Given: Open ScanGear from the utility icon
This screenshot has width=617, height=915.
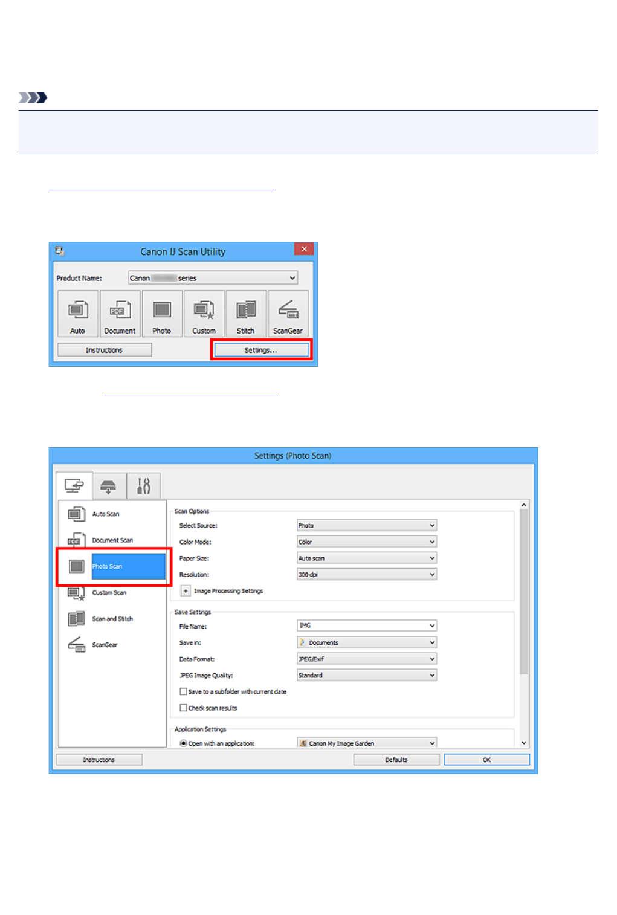Looking at the screenshot, I should (x=288, y=313).
